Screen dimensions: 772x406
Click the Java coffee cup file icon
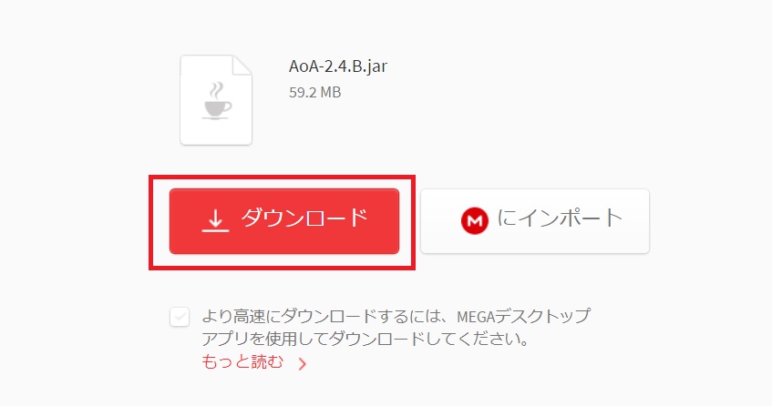coord(216,100)
